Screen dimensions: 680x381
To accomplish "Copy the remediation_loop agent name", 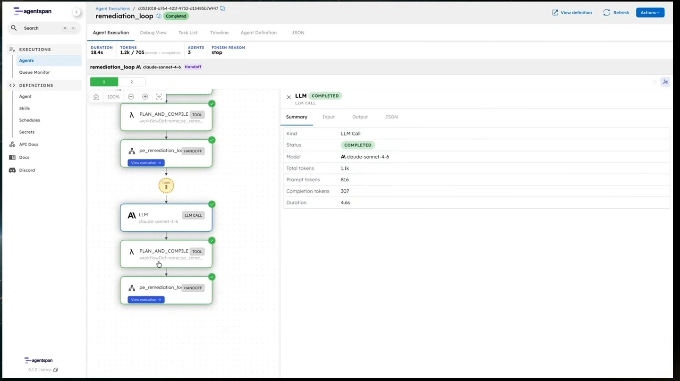I will pos(159,16).
